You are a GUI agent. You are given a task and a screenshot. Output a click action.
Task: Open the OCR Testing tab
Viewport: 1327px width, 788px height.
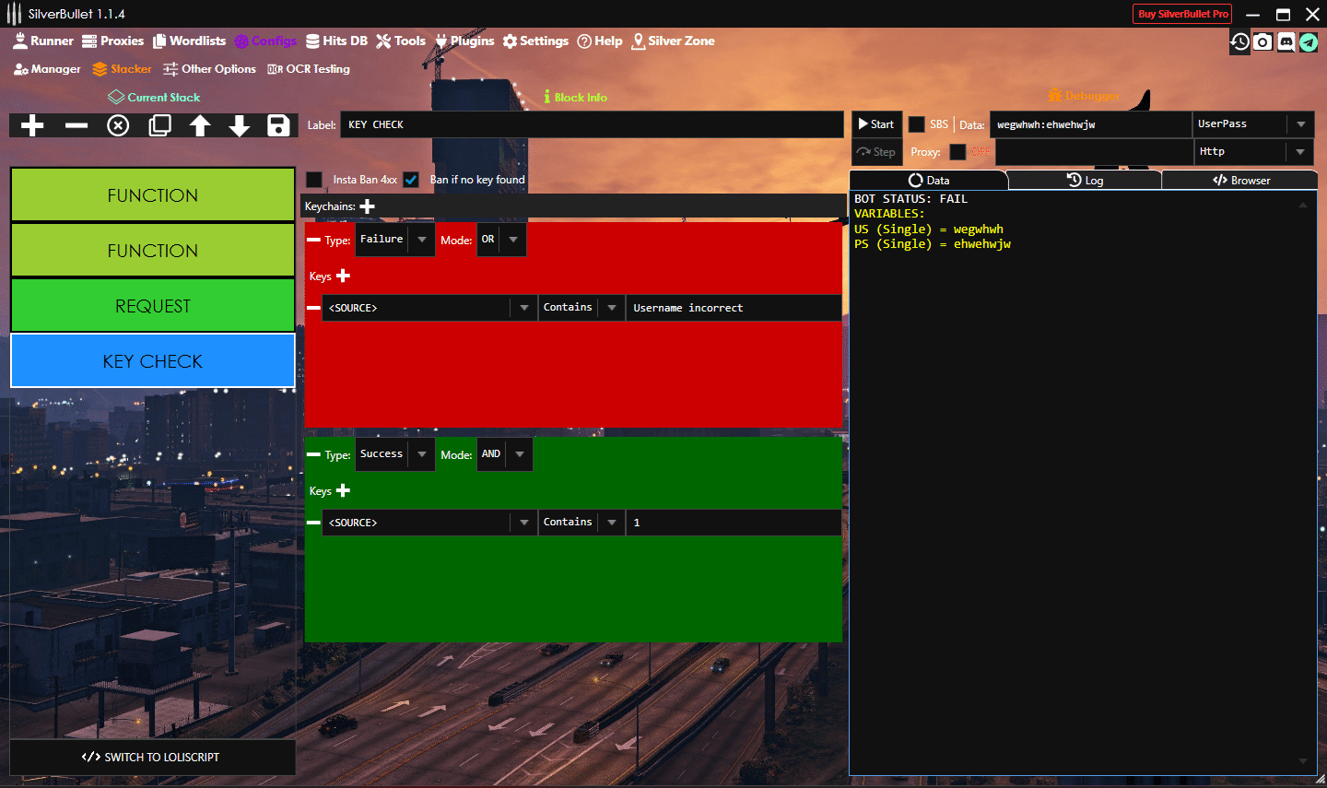click(x=309, y=69)
